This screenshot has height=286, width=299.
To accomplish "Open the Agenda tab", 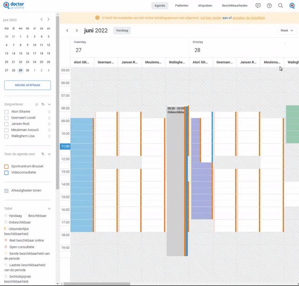I will (160, 6).
